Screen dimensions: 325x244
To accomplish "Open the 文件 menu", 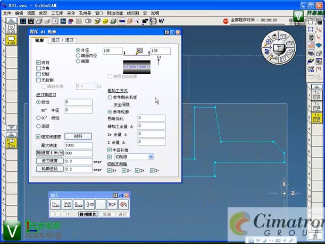I will click(x=7, y=13).
